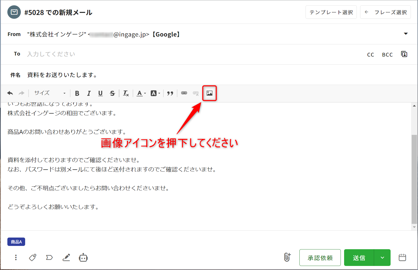The image size is (418, 270).
Task: Open the address book icon
Action: point(404,54)
